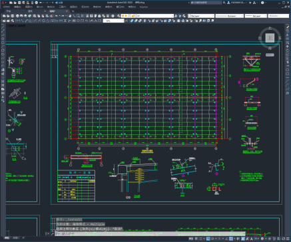This screenshot has height=242, width=291.
Task: Select the Baseline dimension tool
Action: [x=57, y=21]
